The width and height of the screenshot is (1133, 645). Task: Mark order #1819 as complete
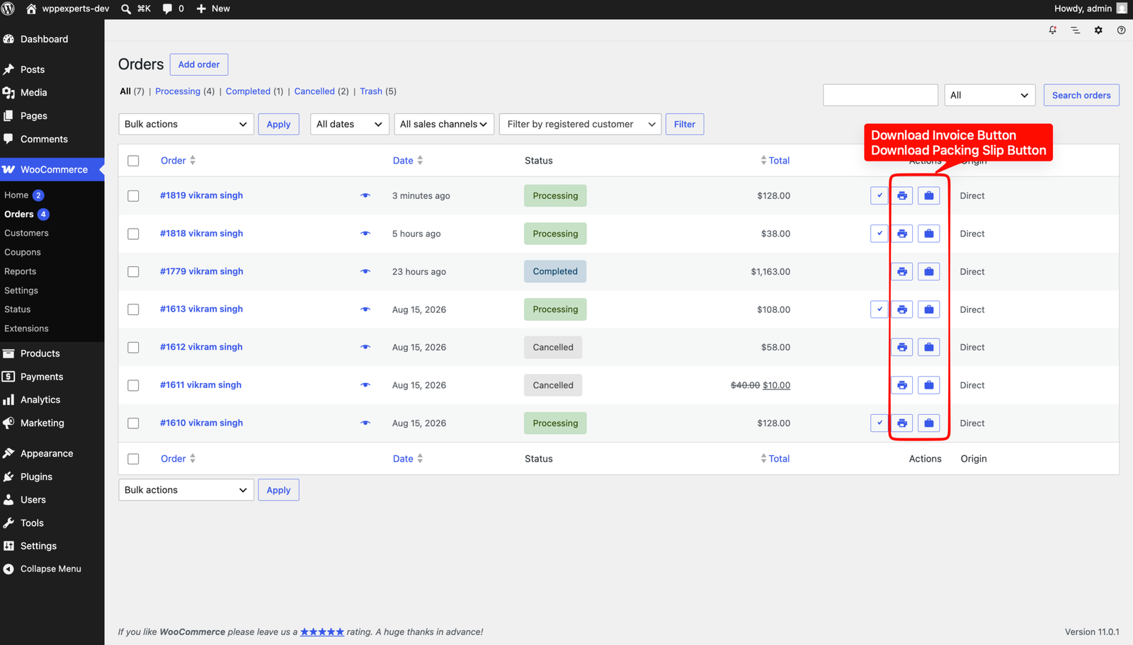pyautogui.click(x=879, y=195)
